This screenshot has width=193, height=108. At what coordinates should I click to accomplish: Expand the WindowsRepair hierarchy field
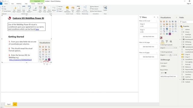[x=180, y=79]
